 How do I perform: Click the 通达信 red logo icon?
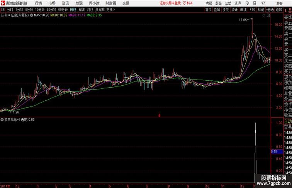[3, 3]
